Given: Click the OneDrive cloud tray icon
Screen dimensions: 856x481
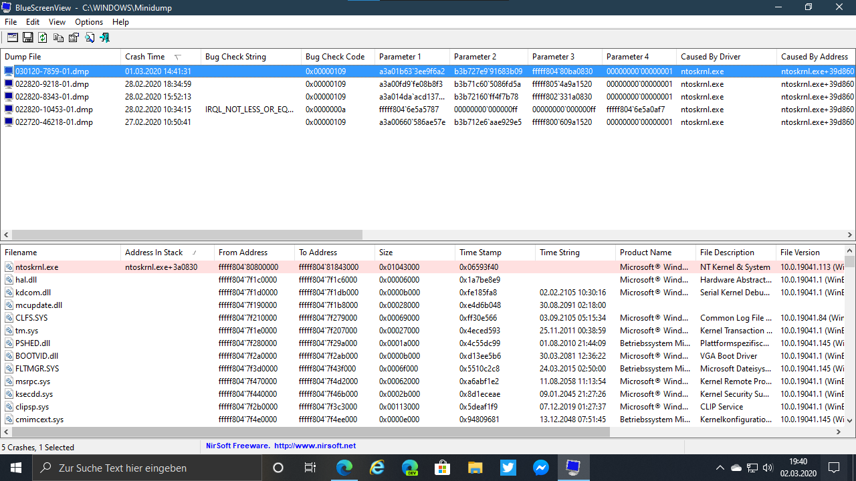Looking at the screenshot, I should click(x=736, y=468).
